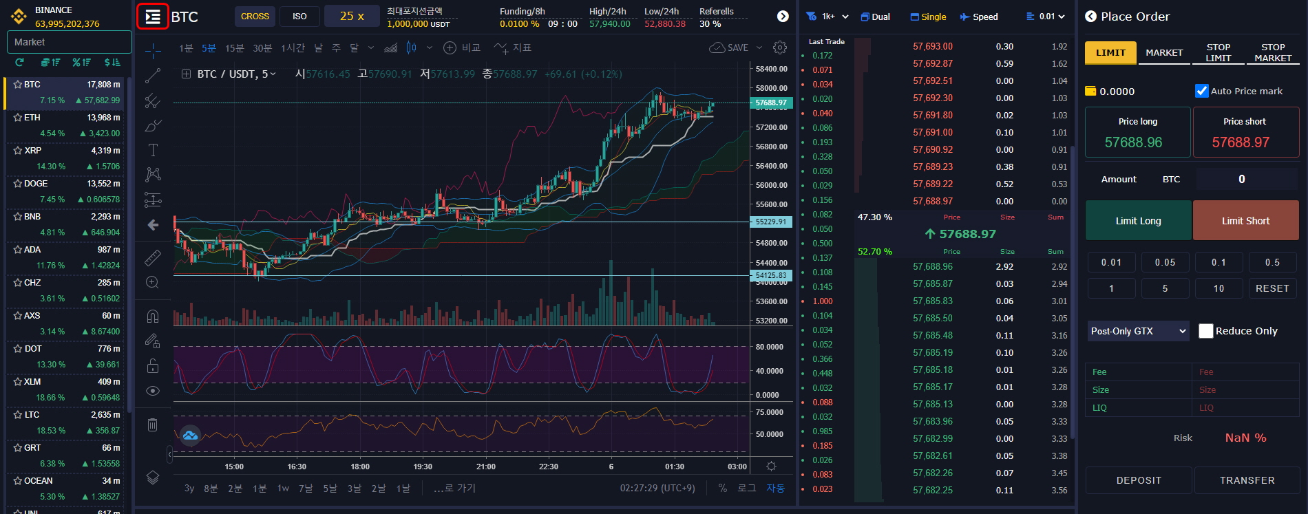The width and height of the screenshot is (1308, 514).
Task: Uncheck the Auto Price mark checkbox
Action: pyautogui.click(x=1202, y=91)
